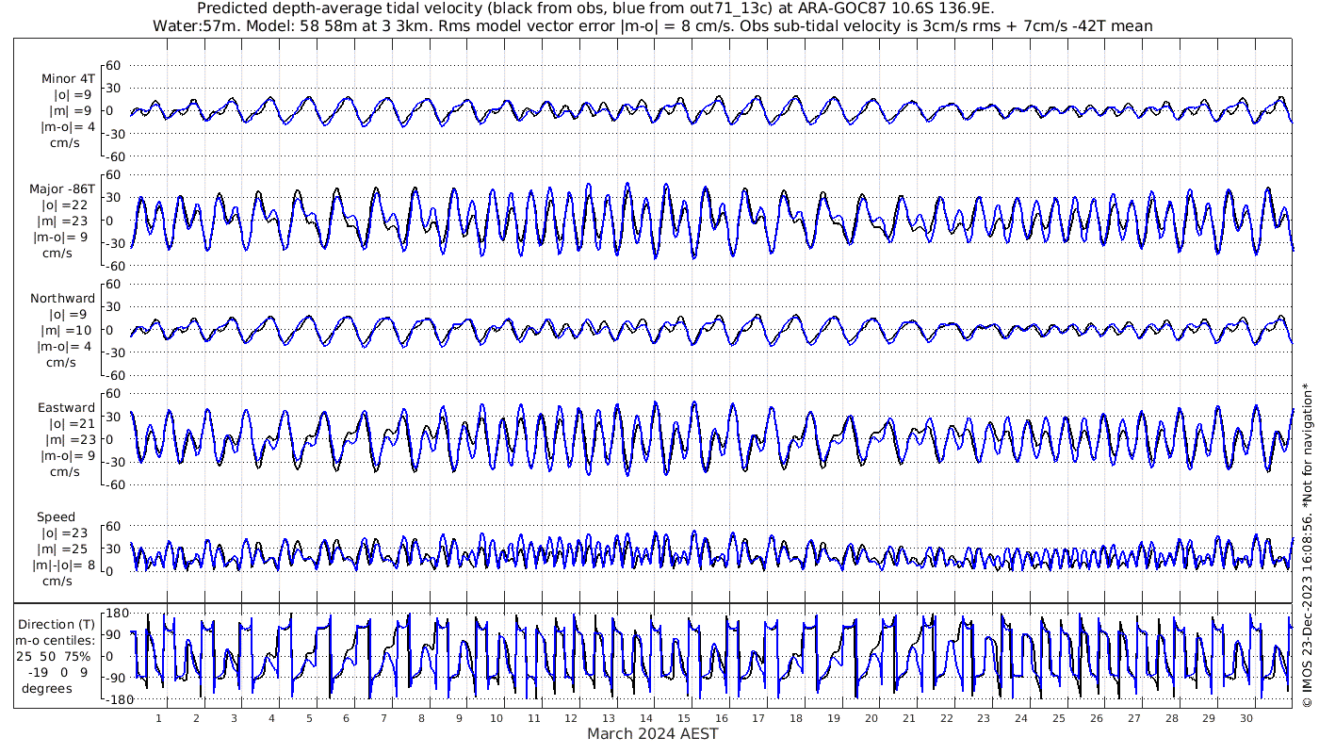Click x-axis date label 12
1319x754 pixels.
pos(571,718)
